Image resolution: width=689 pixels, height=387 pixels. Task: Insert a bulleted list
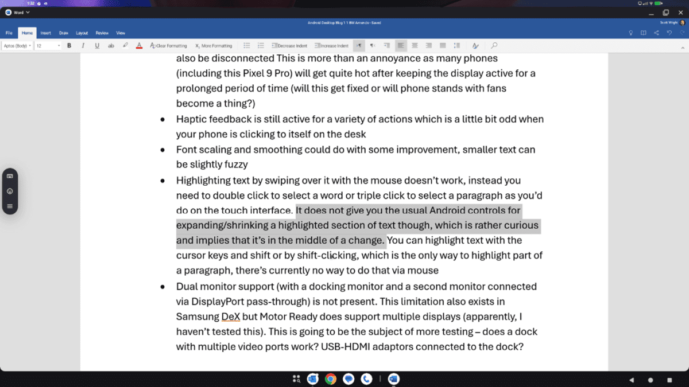click(x=247, y=45)
